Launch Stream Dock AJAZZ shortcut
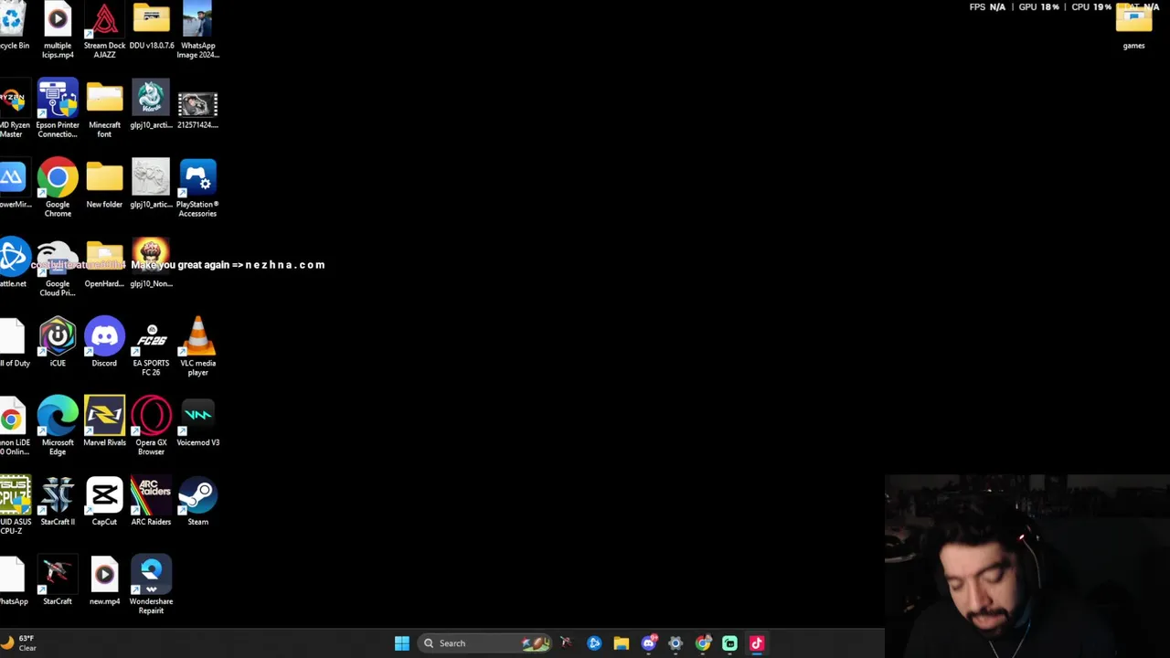Viewport: 1170px width, 658px height. click(x=104, y=30)
